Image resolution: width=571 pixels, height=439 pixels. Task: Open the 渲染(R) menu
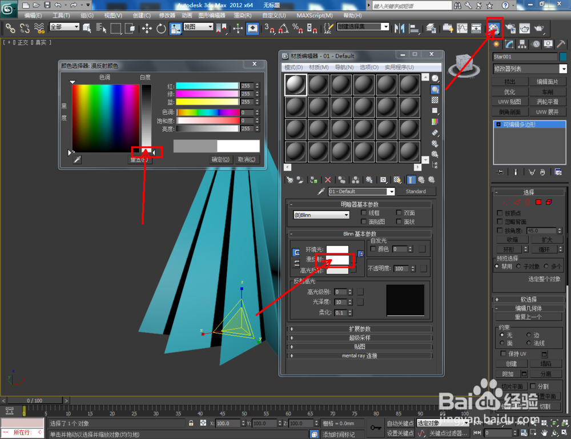243,15
